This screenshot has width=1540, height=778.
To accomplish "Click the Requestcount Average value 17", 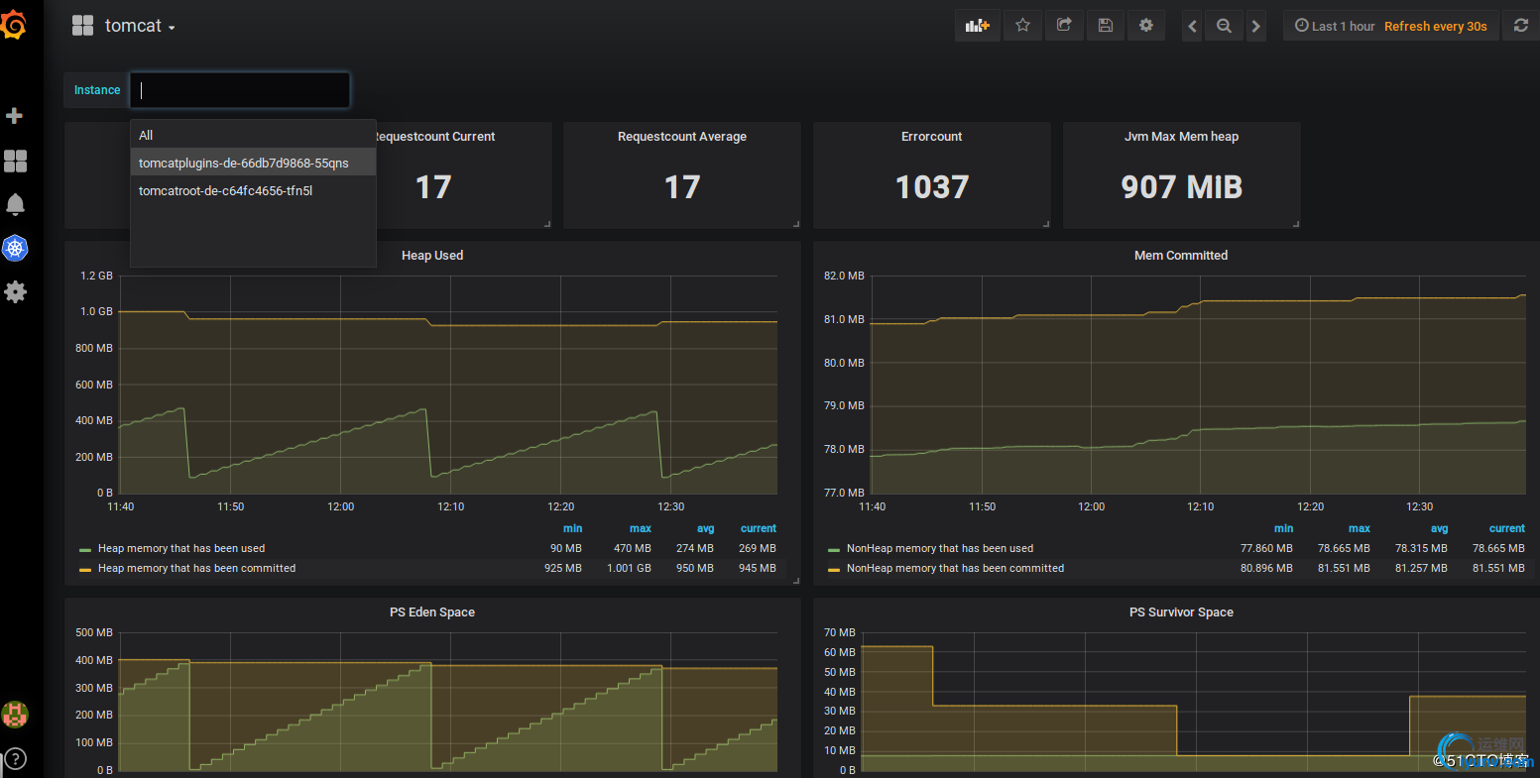I will pyautogui.click(x=682, y=187).
